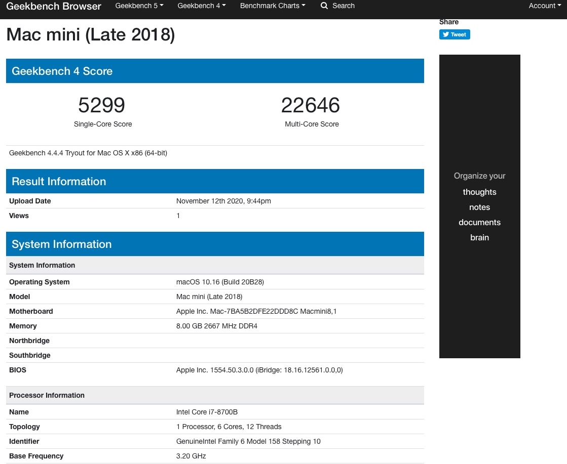Click the Mac mini (Late 2018) page heading
Viewport: 567px width, 464px height.
[90, 35]
